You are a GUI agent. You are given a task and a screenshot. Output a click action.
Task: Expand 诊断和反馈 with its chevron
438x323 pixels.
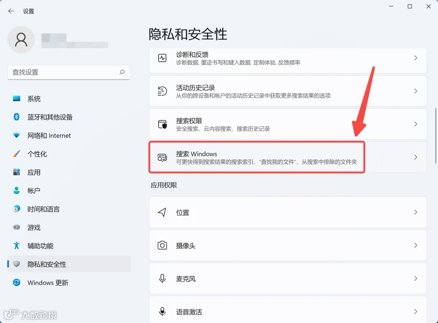tap(416, 58)
